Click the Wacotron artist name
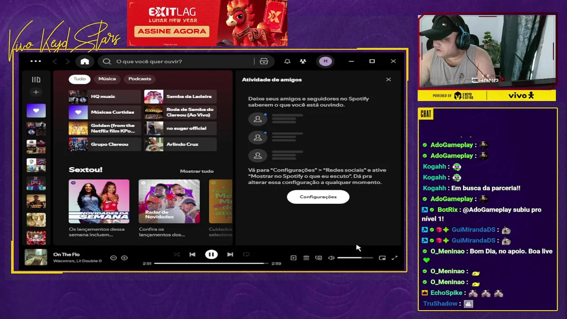The width and height of the screenshot is (567, 319). (x=64, y=261)
